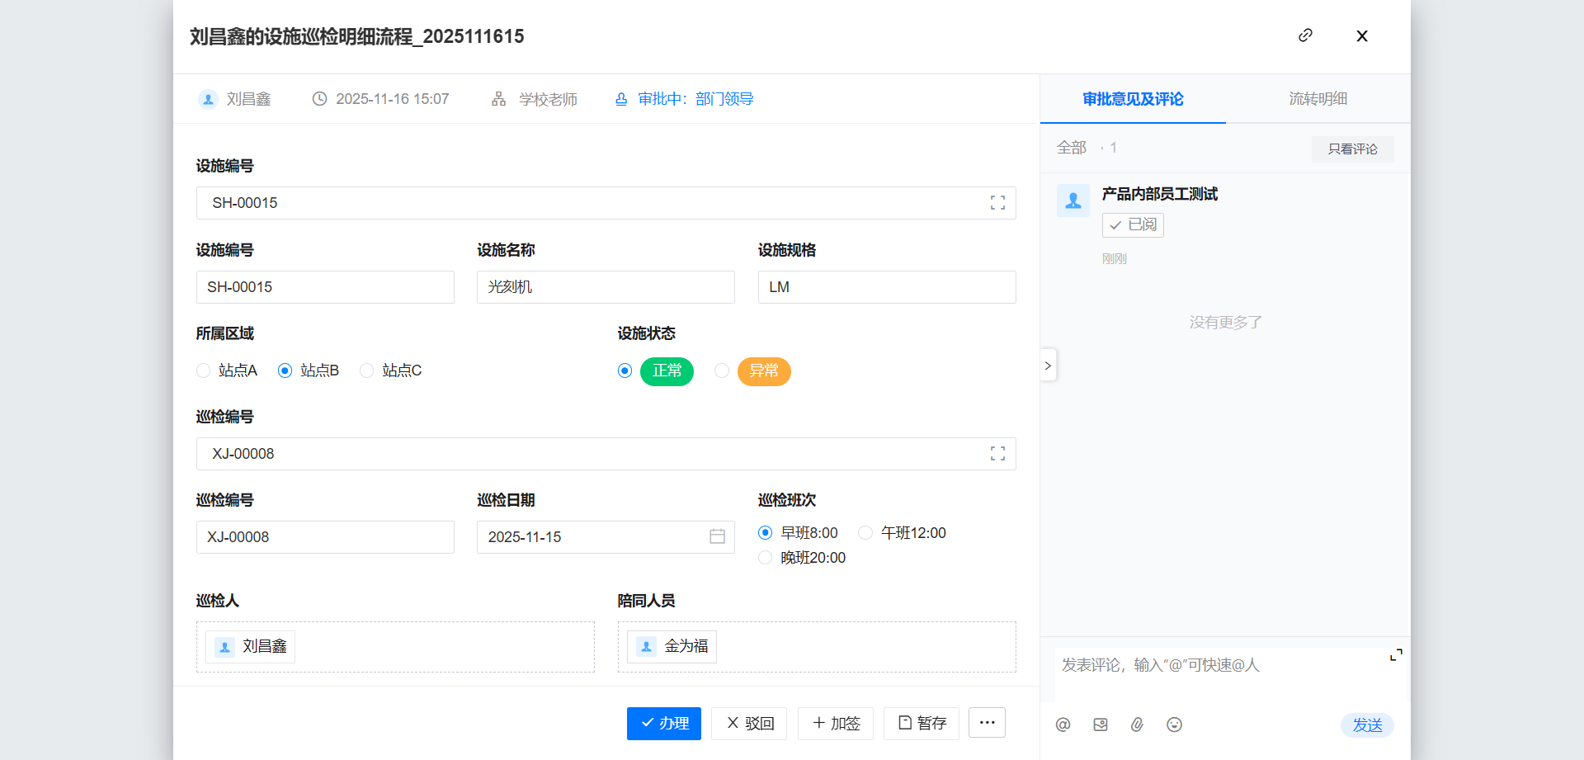Insert image using the picture icon
Screen dimensions: 1584x760
coord(1100,725)
